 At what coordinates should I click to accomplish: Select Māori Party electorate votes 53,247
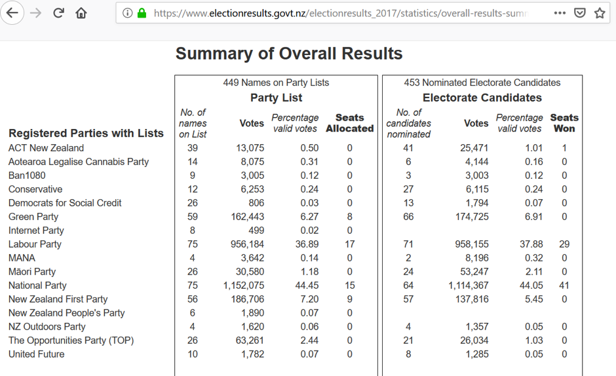click(474, 272)
